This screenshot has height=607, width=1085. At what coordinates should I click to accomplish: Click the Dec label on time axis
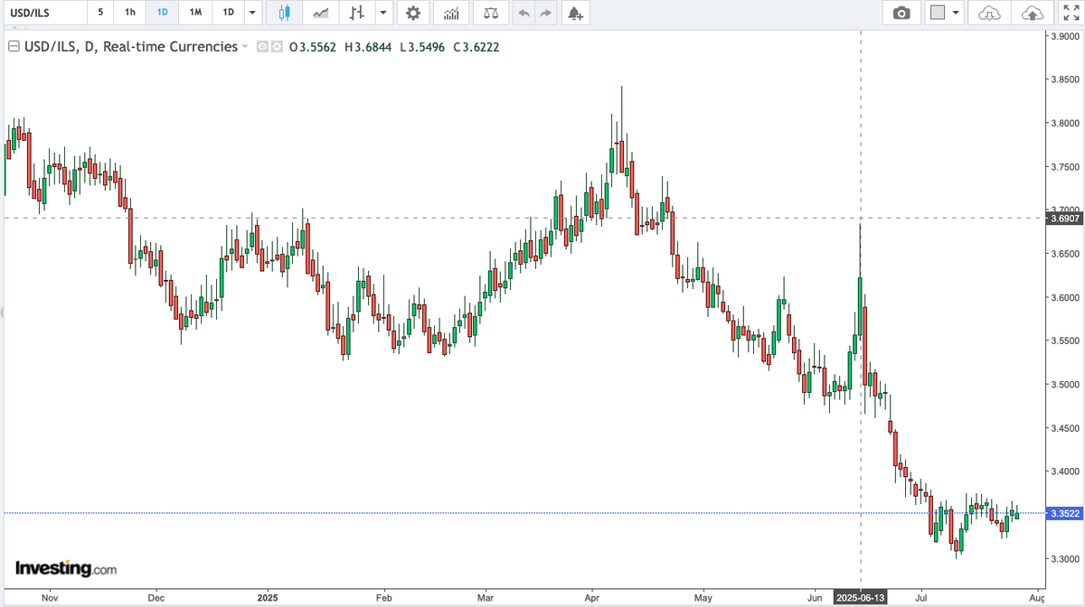tap(156, 597)
